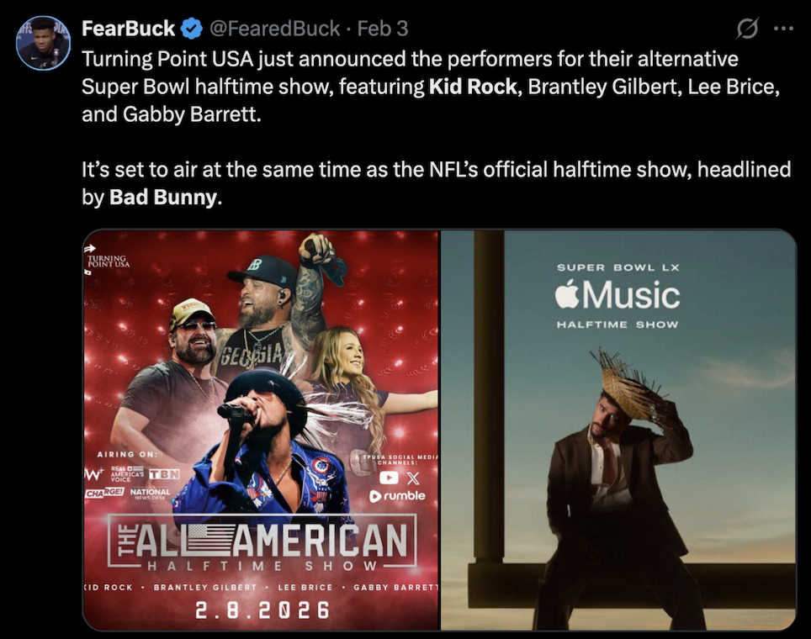Screen dimensions: 811x639
Task: Click the bold Bad Bunny text
Action: (x=163, y=197)
